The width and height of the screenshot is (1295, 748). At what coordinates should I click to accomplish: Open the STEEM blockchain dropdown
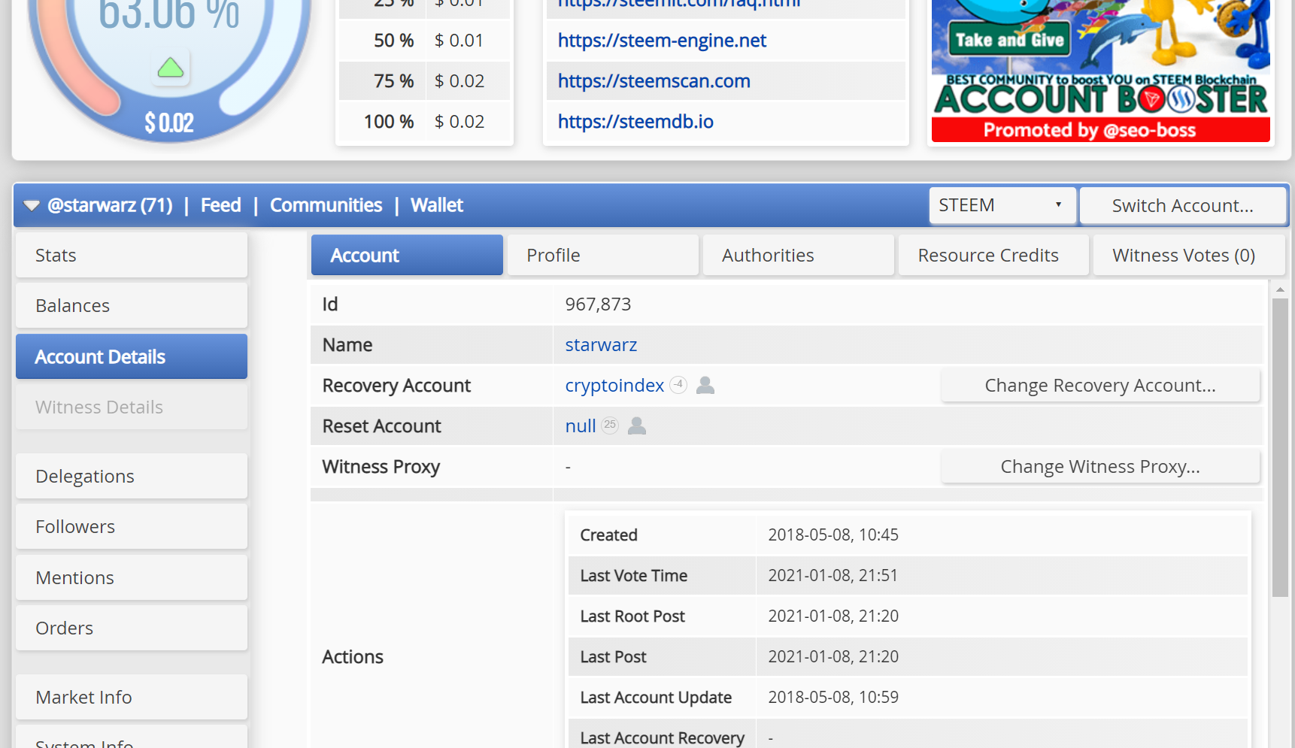[x=1001, y=205]
